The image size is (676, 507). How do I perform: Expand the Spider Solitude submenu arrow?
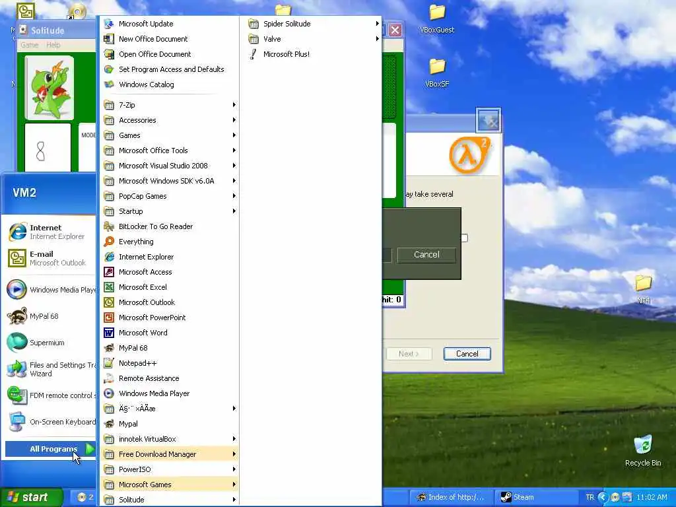tap(378, 24)
